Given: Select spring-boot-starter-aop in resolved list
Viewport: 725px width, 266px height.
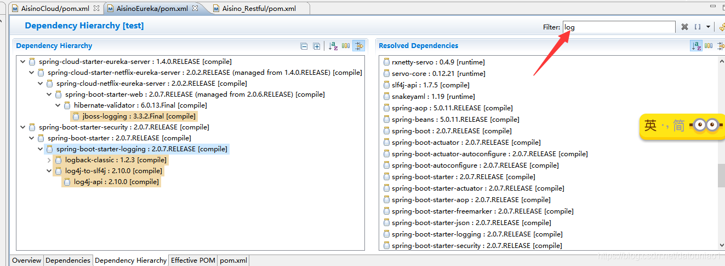Looking at the screenshot, I should click(x=467, y=200).
